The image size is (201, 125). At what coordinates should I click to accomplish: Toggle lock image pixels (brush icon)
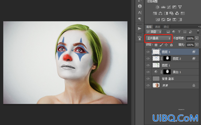click(161, 45)
